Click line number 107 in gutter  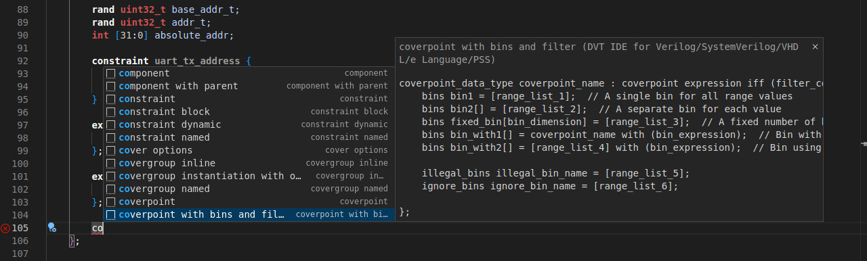click(20, 254)
